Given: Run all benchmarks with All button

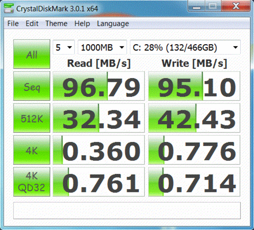Looking at the screenshot, I should tap(32, 54).
